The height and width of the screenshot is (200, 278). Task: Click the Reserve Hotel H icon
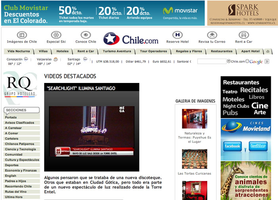[178, 35]
